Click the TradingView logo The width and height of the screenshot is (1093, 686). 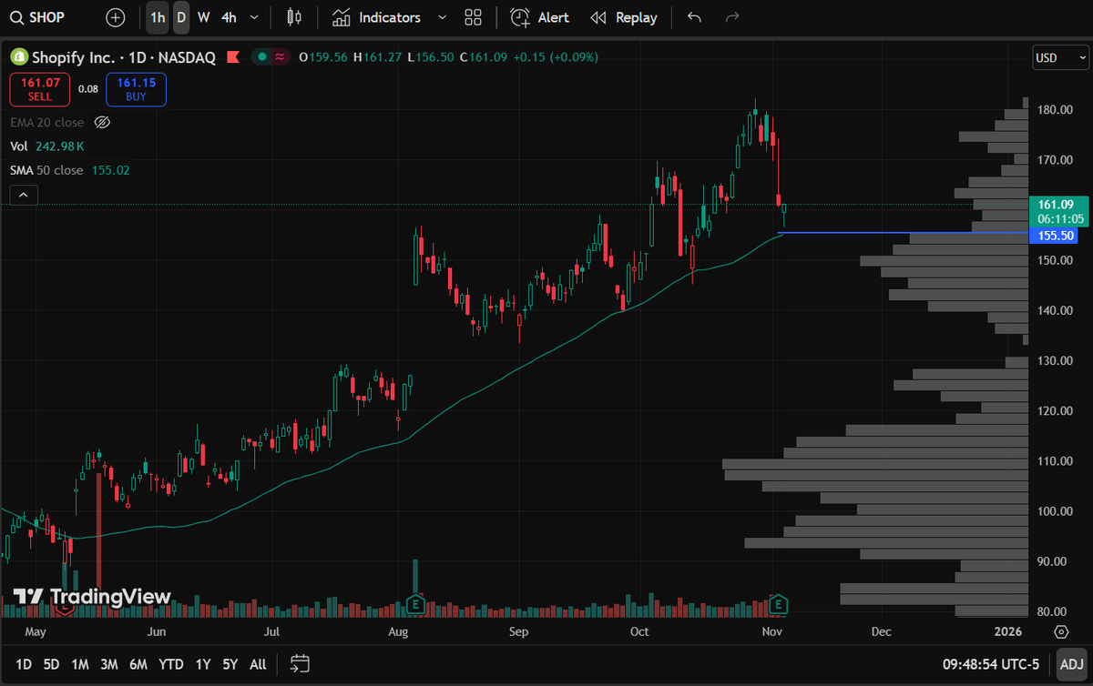coord(92,597)
